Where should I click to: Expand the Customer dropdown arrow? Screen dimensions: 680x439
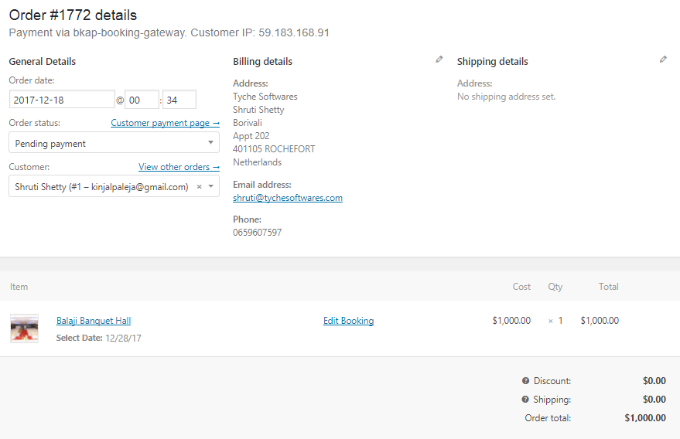tap(211, 187)
